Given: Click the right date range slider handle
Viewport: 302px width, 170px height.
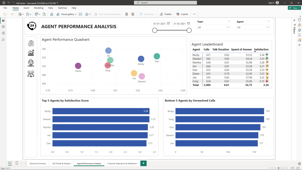Looking at the screenshot, I should pyautogui.click(x=189, y=30).
